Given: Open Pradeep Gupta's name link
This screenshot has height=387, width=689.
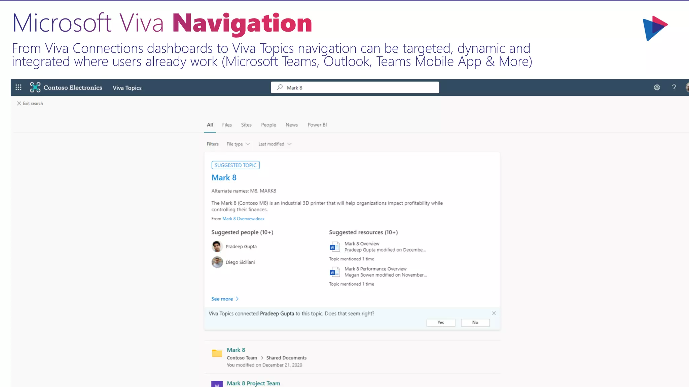Looking at the screenshot, I should point(241,247).
